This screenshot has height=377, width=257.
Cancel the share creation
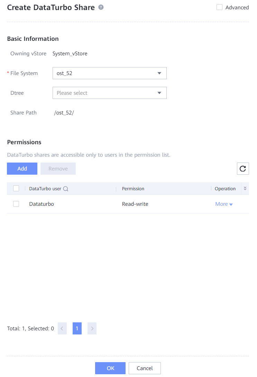click(x=145, y=368)
